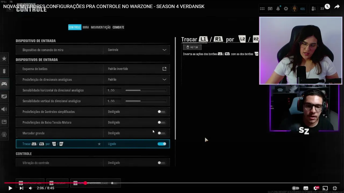
Task: Adjust Sensibilidade vertical slider
Action: pos(146,101)
